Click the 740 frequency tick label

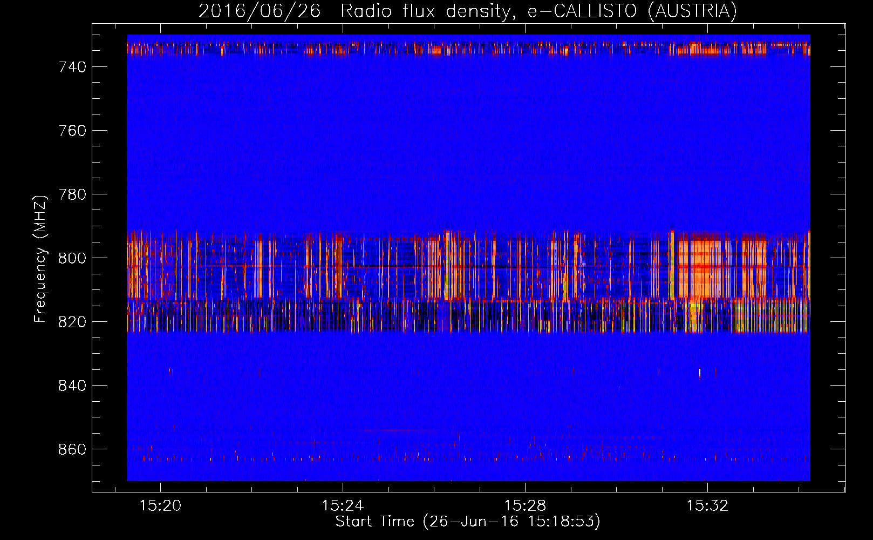(72, 67)
